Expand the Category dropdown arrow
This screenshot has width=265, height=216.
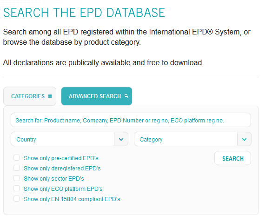pyautogui.click(x=244, y=139)
